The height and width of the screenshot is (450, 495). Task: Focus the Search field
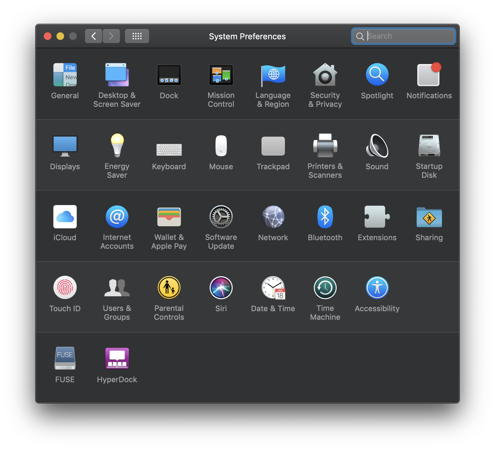403,36
